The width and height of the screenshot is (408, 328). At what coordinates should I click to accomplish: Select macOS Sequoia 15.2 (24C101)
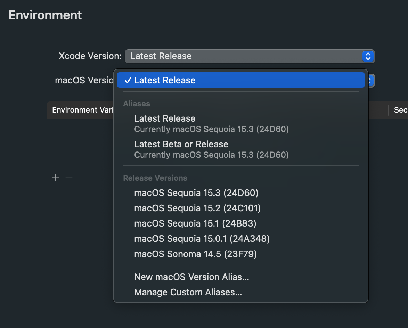[241, 208]
